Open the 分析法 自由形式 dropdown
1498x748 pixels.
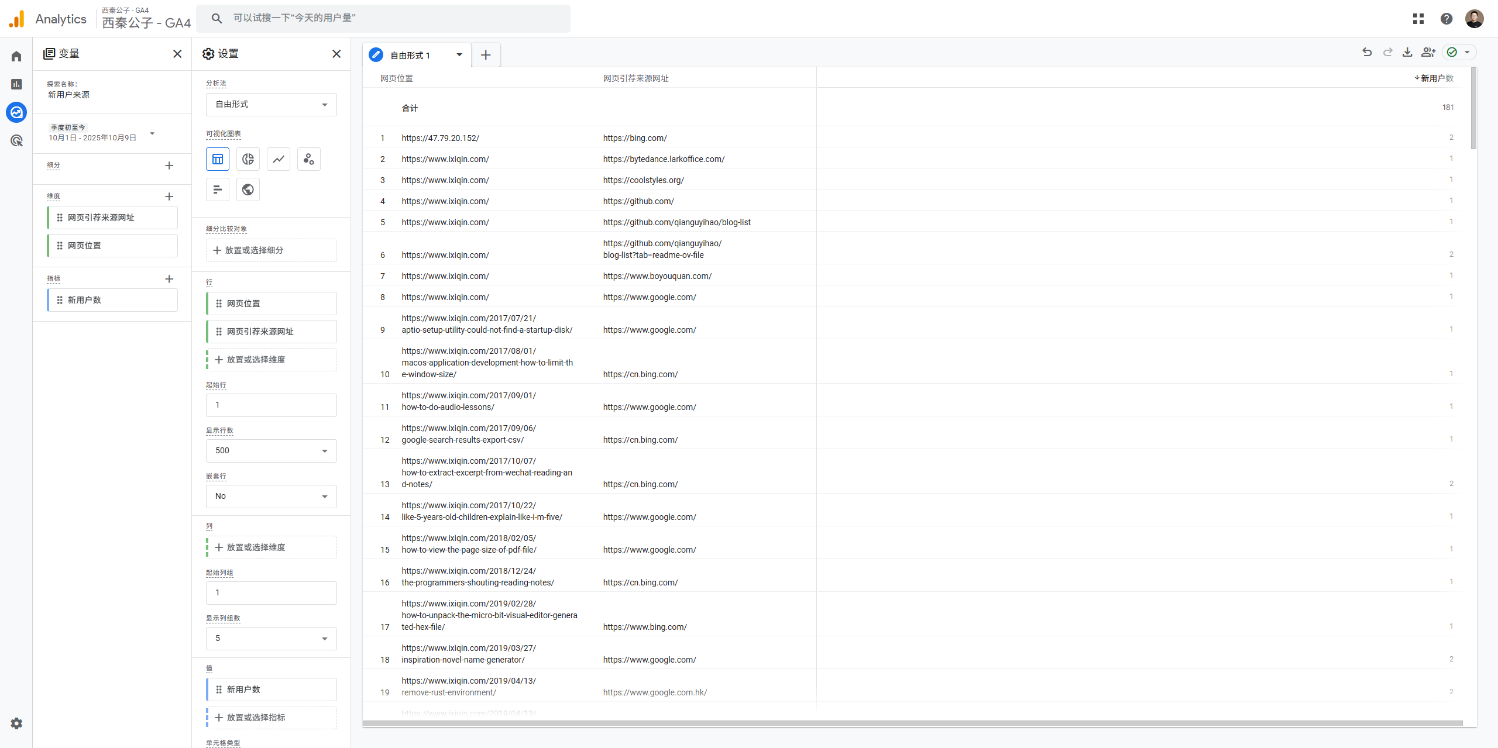tap(271, 105)
